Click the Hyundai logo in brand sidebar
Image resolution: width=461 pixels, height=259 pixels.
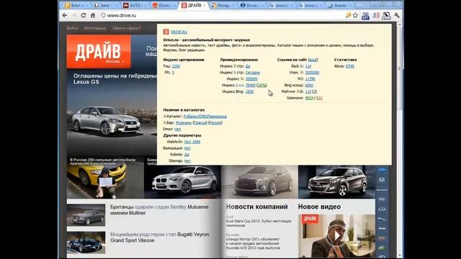(x=382, y=199)
